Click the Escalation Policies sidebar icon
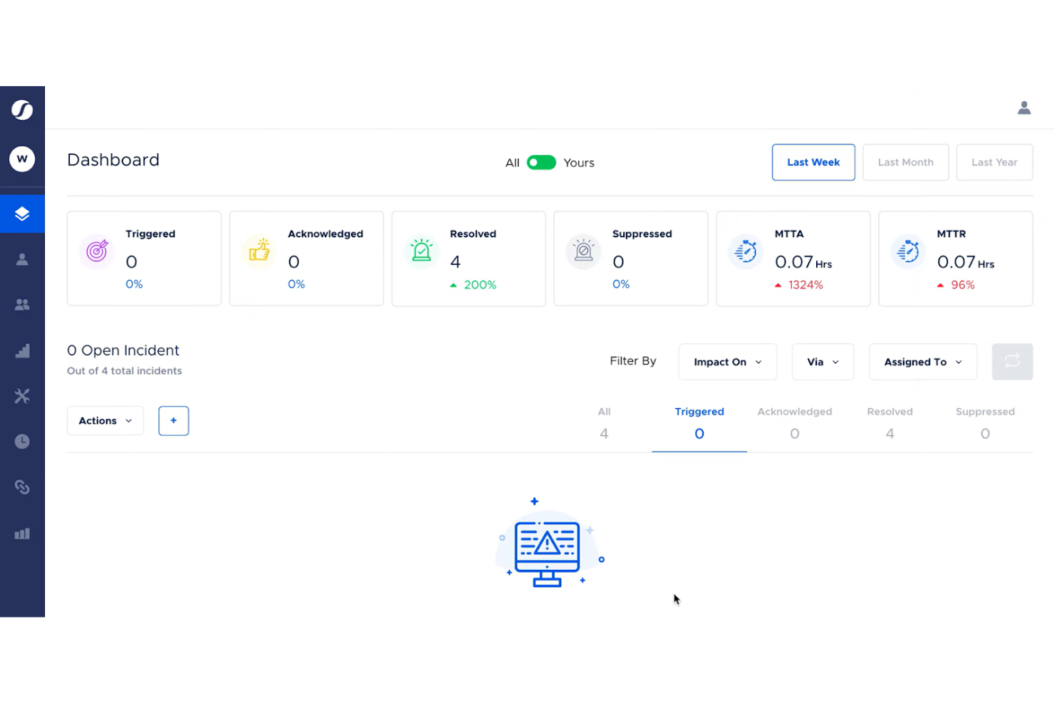The height and width of the screenshot is (703, 1054). [22, 350]
